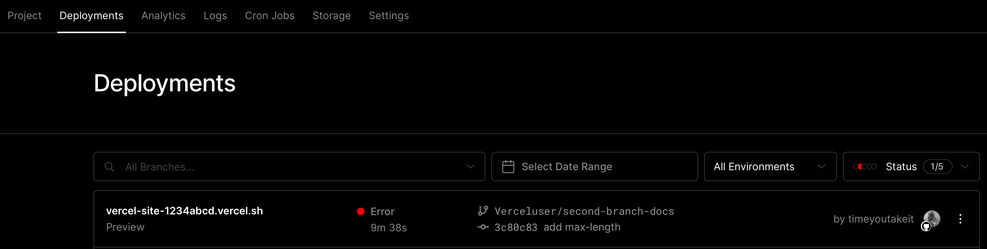Click commit message add max-length
Screen dimensions: 987x249
tap(582, 227)
